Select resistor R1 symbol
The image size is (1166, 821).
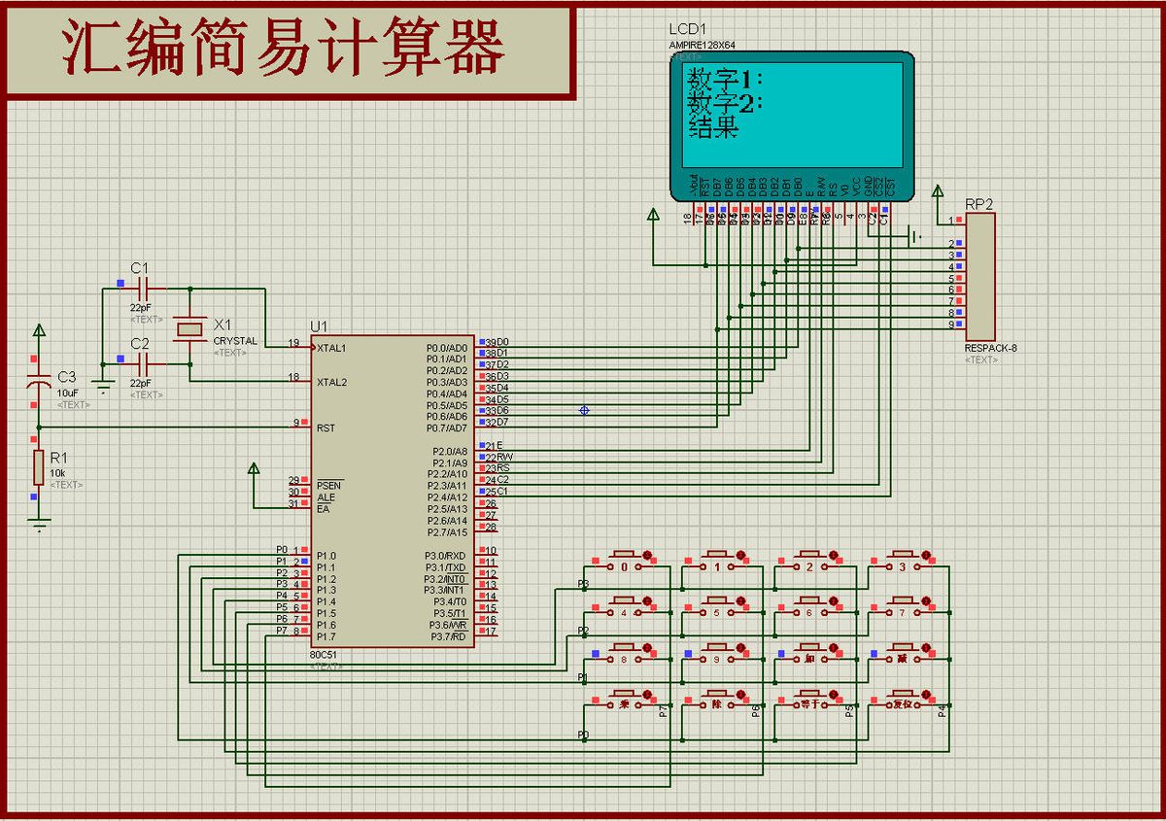click(38, 468)
